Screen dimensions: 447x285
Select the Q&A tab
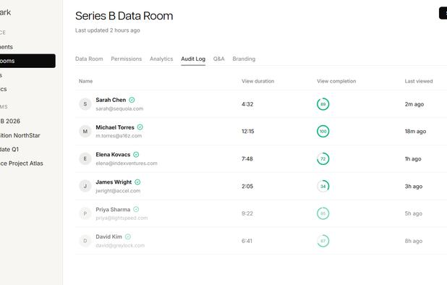[218, 59]
